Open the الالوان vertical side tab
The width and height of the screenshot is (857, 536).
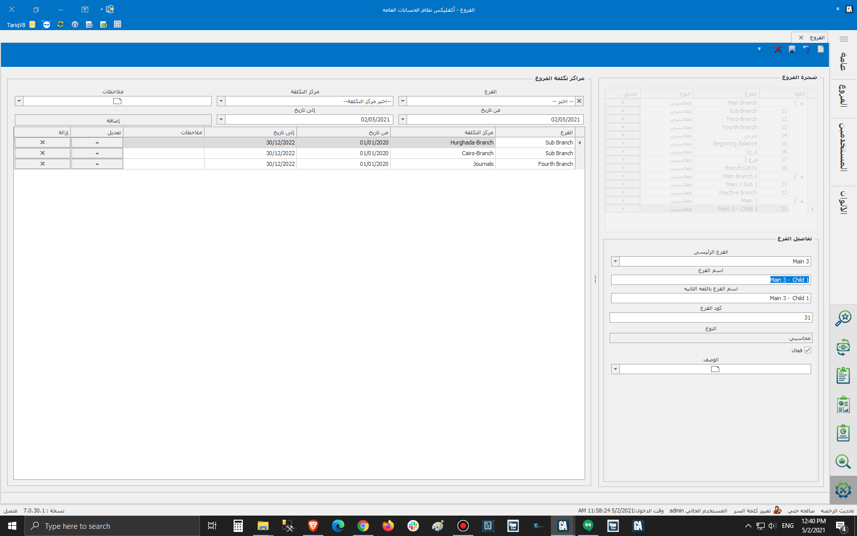(x=843, y=202)
